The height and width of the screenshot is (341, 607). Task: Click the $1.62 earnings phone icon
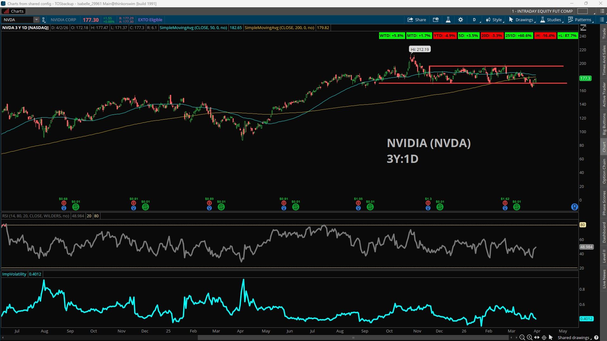click(505, 203)
